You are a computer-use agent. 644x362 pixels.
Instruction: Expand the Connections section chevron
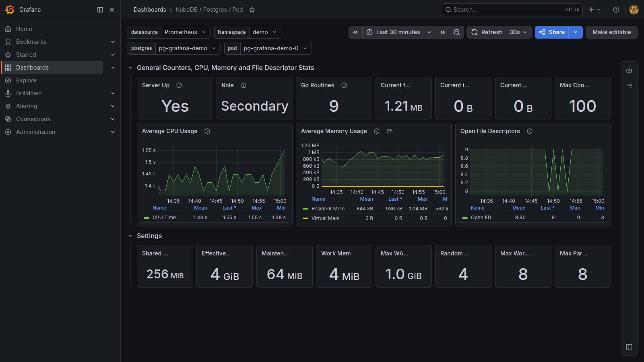click(x=113, y=119)
